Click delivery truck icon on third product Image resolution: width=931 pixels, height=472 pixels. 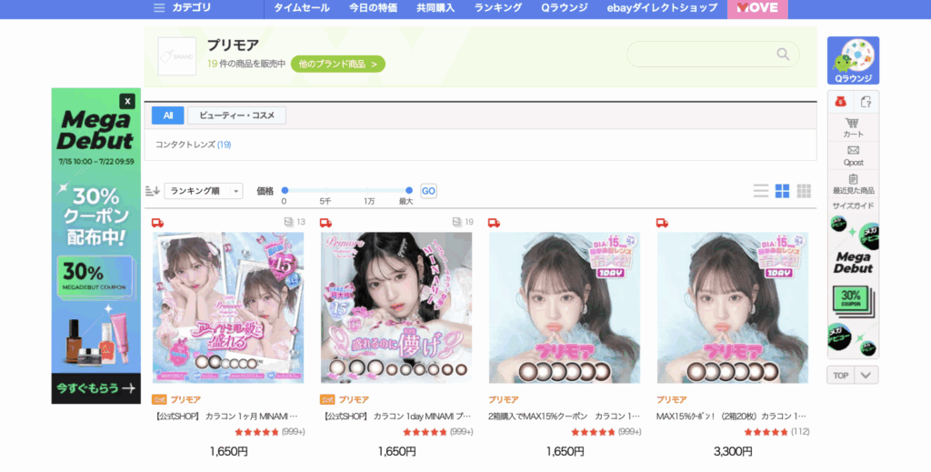pos(494,223)
